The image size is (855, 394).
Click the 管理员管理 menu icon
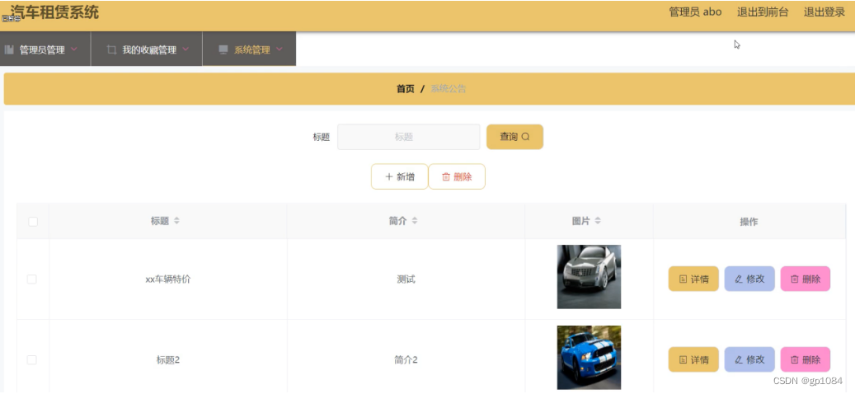9,50
